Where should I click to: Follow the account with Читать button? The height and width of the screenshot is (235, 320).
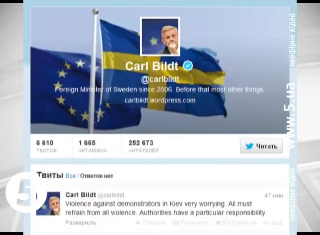[x=261, y=146]
